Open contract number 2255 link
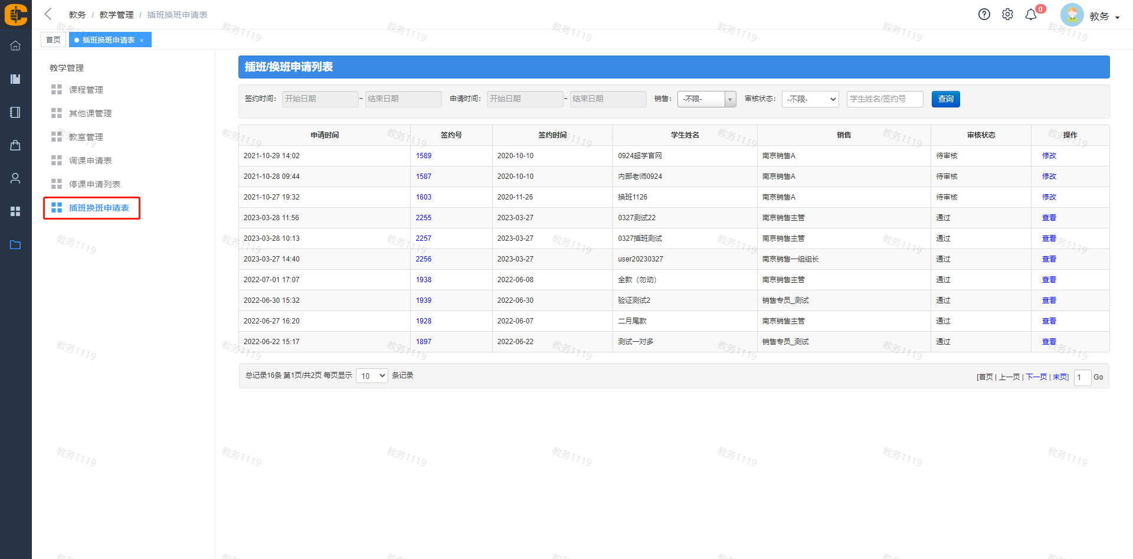 423,218
